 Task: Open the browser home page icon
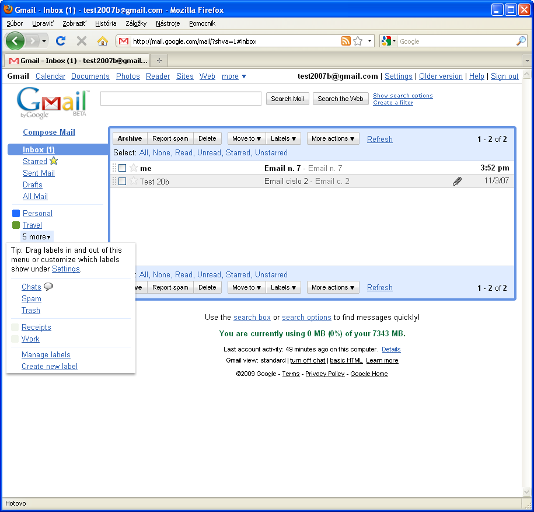[103, 41]
